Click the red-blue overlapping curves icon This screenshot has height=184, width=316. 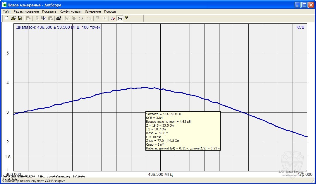click(113, 18)
